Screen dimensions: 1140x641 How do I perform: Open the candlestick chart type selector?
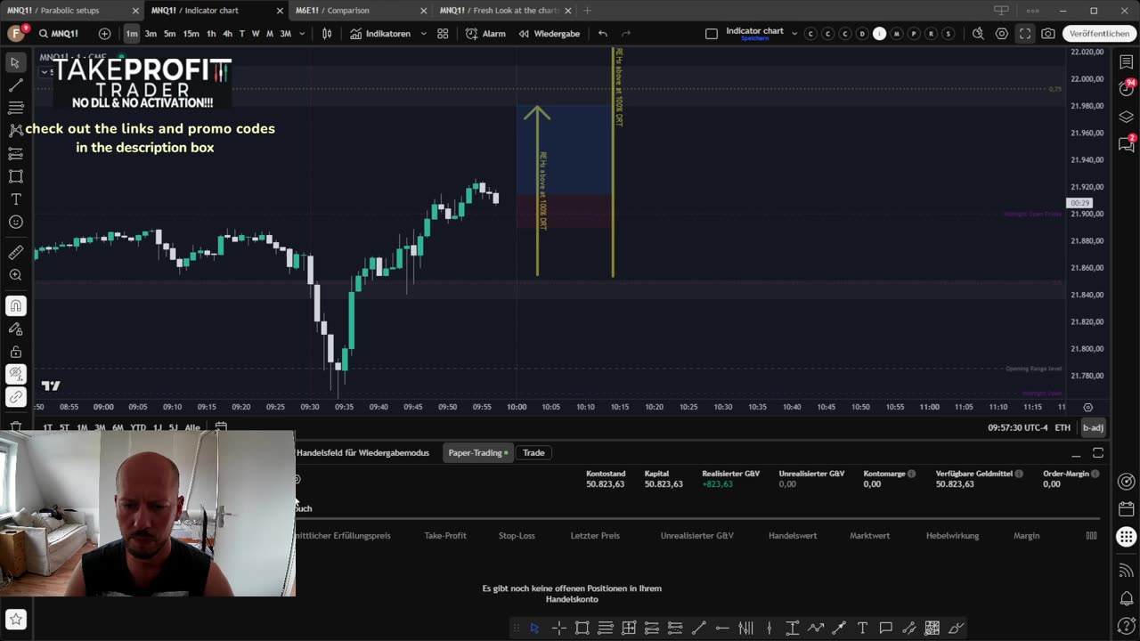pos(327,34)
